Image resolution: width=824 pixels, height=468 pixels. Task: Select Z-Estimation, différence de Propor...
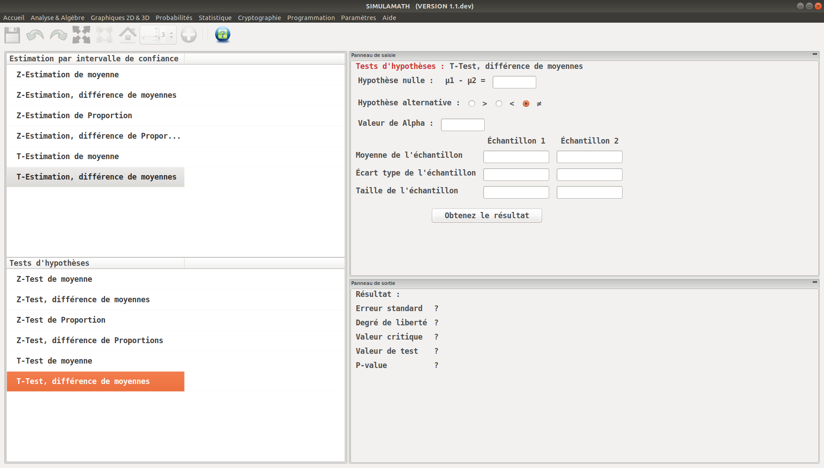tap(96, 136)
